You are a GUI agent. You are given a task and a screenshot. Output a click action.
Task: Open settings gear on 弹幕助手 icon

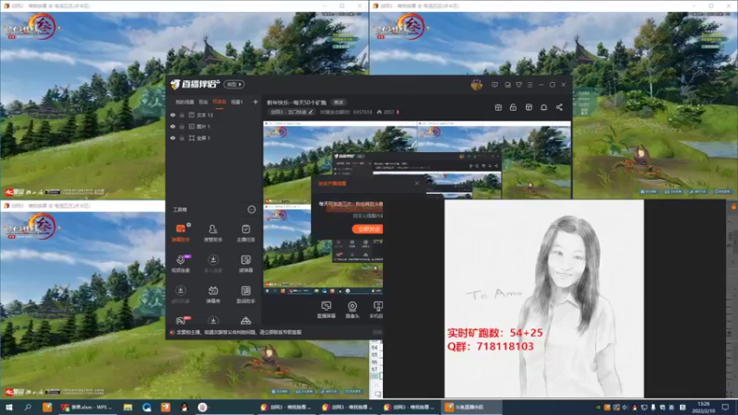click(189, 225)
